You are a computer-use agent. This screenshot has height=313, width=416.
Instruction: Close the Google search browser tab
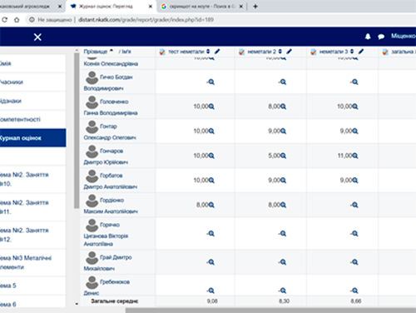(x=241, y=6)
